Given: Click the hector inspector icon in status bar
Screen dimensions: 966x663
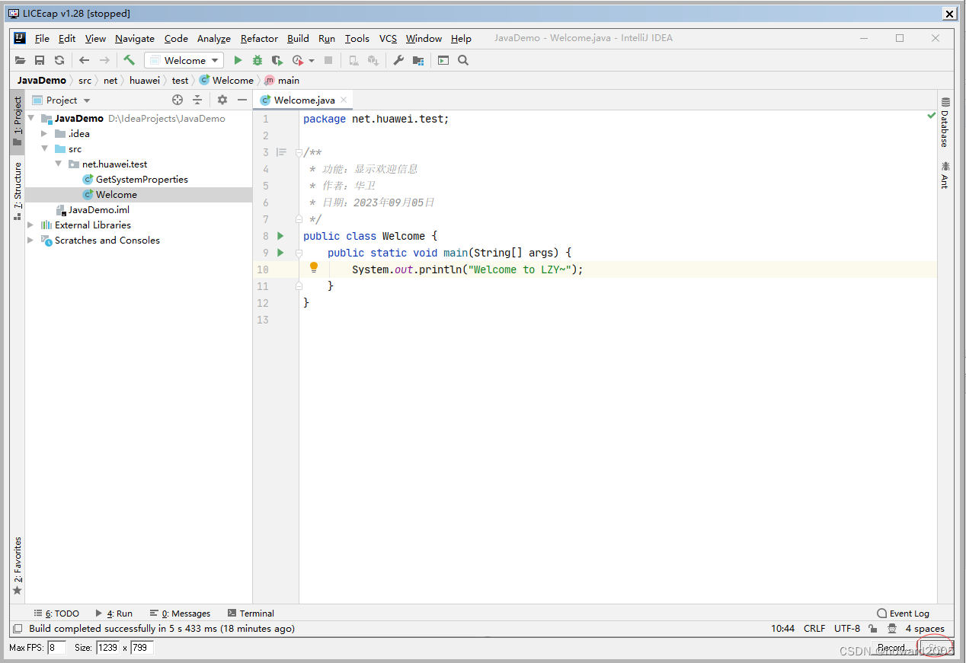Looking at the screenshot, I should [x=892, y=629].
